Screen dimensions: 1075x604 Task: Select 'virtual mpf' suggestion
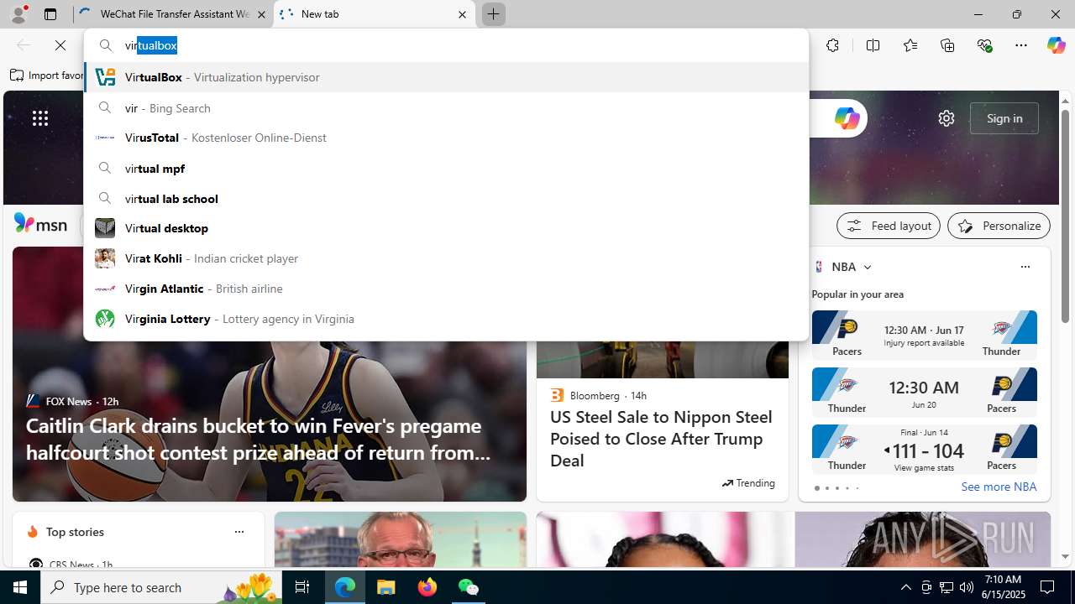446,168
